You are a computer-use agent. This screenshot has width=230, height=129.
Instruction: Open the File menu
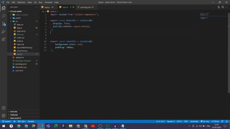[x=8, y=3]
